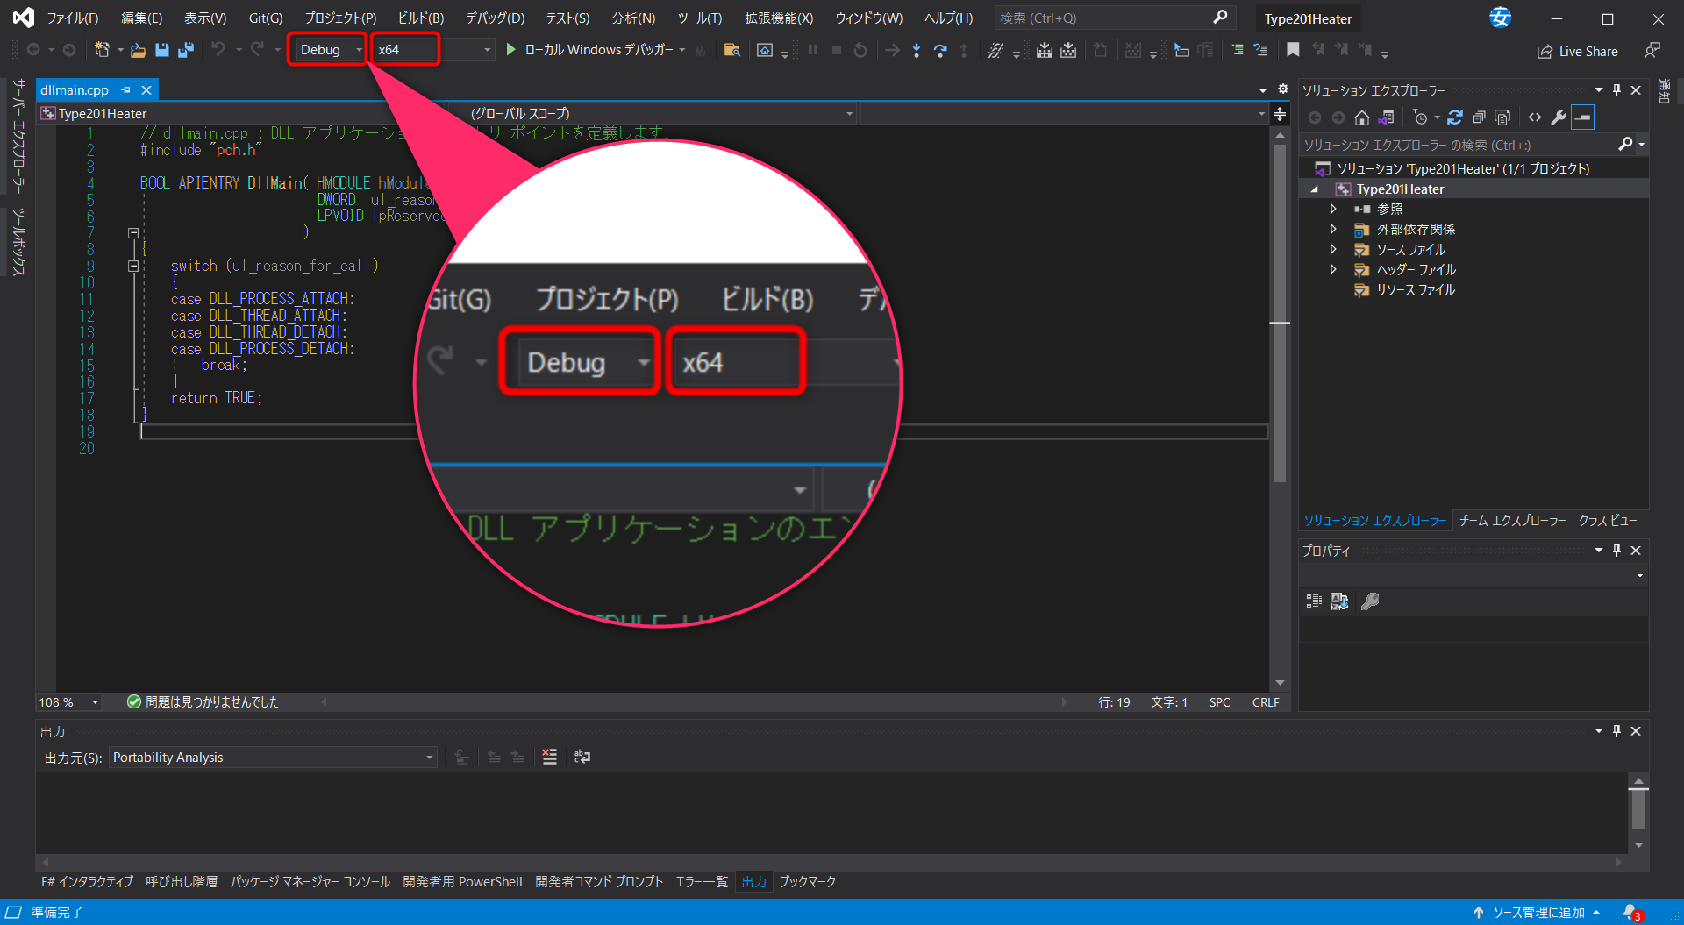Open the 拡張機能(X) menu
Screen dimensions: 1684x925
779,18
